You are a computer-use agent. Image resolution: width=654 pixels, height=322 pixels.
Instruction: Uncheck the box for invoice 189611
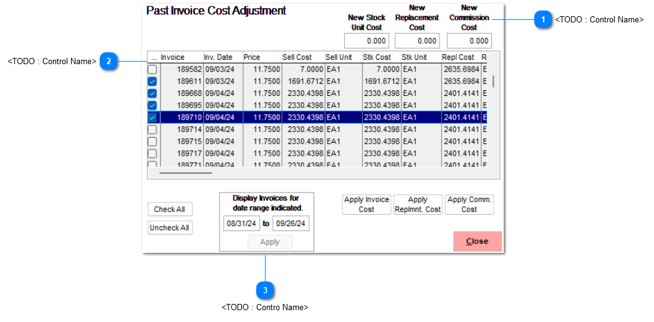tap(153, 81)
